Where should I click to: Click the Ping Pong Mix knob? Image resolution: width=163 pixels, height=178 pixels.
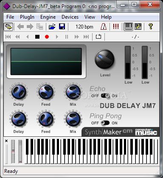[x=73, y=119]
